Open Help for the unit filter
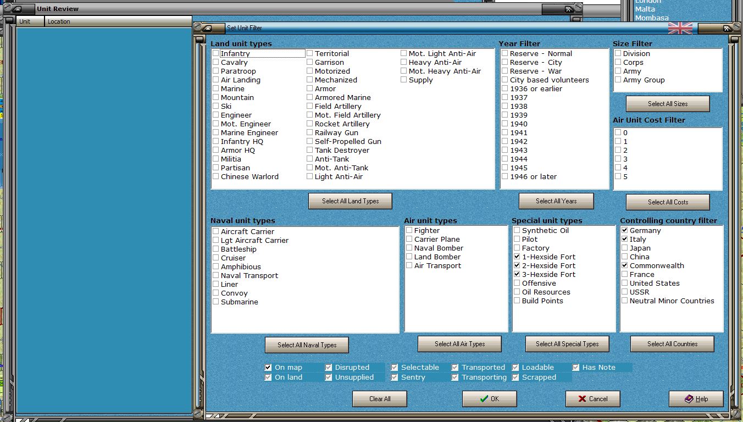Image resolution: width=743 pixels, height=422 pixels. click(696, 399)
